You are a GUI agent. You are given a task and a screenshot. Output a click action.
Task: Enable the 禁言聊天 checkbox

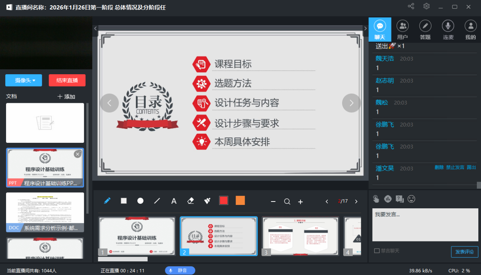point(377,251)
